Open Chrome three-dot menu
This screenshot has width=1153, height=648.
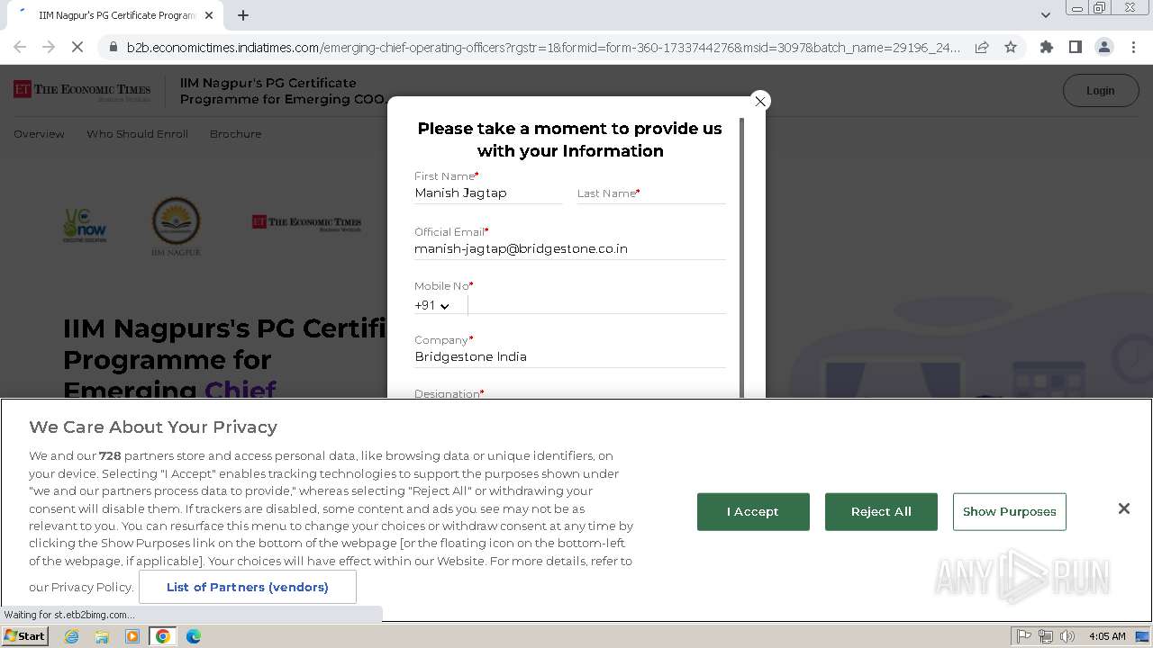click(1133, 47)
